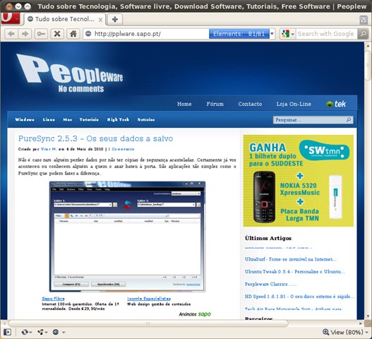Open a new tab with plus button
The width and height of the screenshot is (372, 339).
point(115,19)
